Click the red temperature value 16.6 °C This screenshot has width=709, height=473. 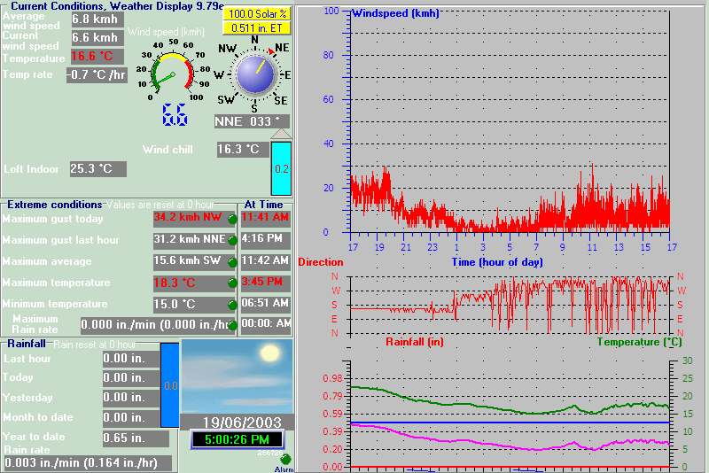click(97, 57)
